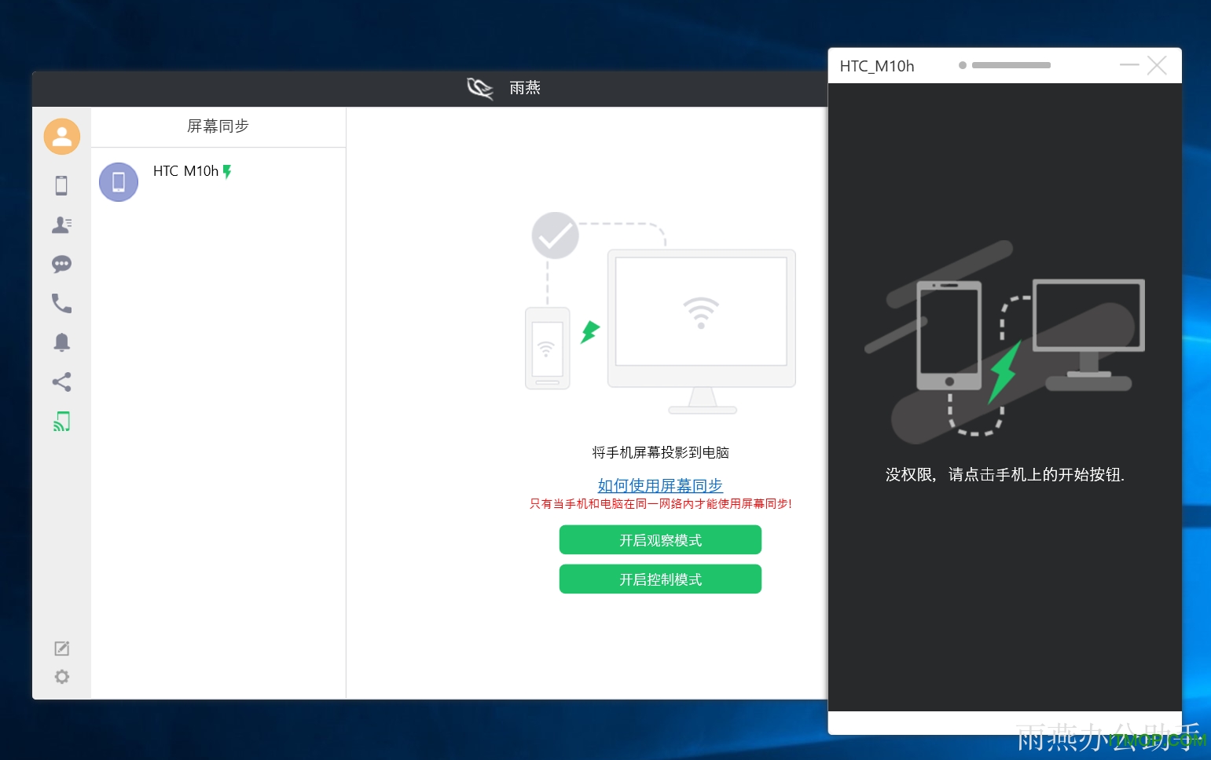Image resolution: width=1211 pixels, height=760 pixels.
Task: Select the screen mirroring icon
Action: click(61, 422)
